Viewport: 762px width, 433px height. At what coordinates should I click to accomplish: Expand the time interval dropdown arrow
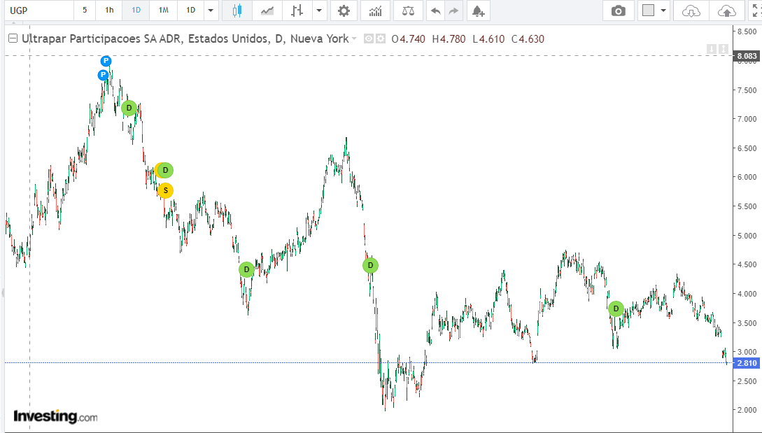[x=211, y=10]
